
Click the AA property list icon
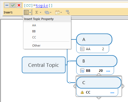[x=82, y=49]
